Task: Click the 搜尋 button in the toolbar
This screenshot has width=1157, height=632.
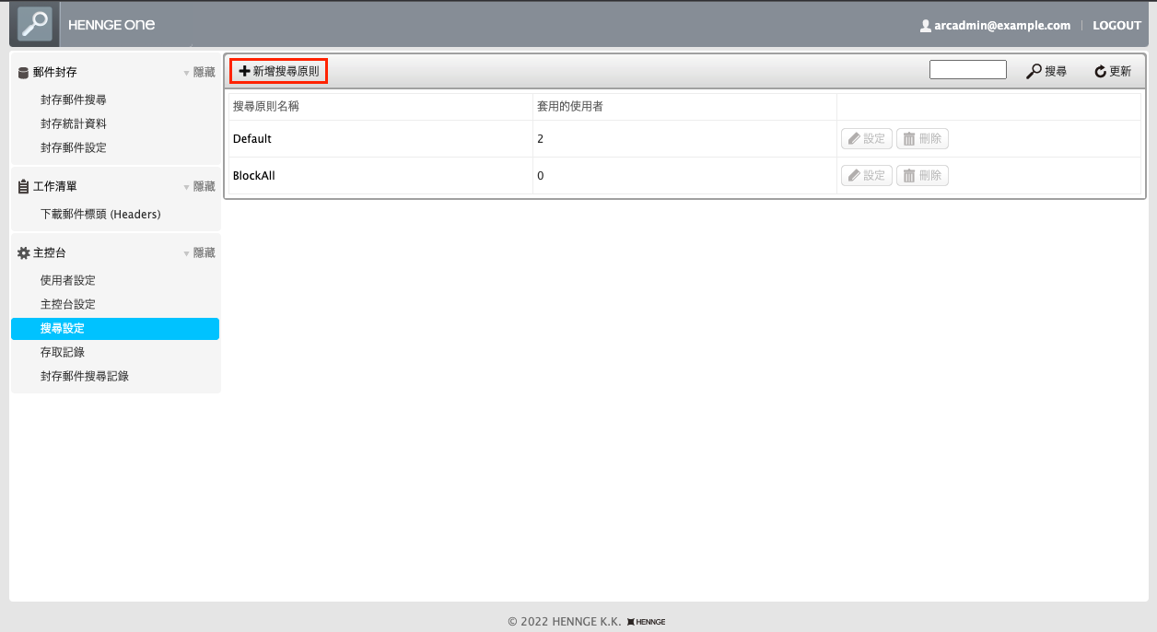Action: [x=1046, y=71]
